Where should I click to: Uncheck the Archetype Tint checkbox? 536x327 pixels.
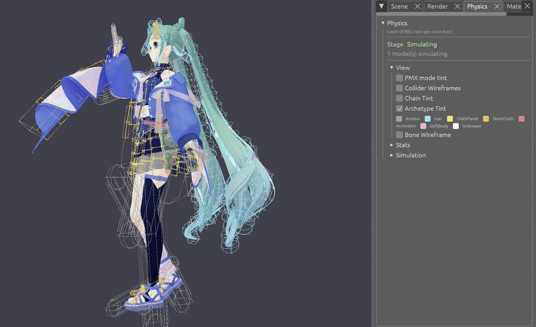click(x=399, y=109)
